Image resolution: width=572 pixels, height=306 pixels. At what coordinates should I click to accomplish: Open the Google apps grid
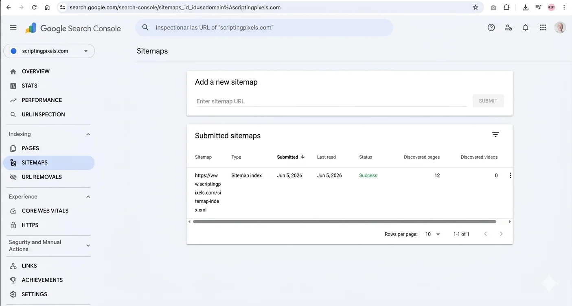click(543, 28)
